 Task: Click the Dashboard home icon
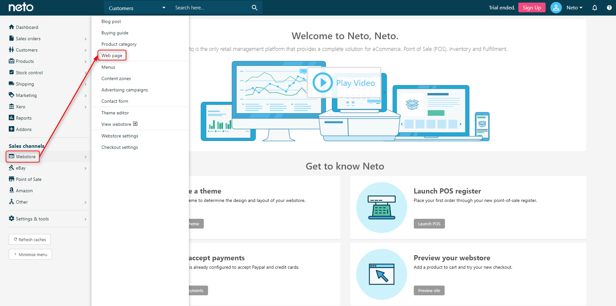11,27
